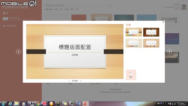Click the black and green taskbar icon
Viewport: 188px width, 106px height.
pos(58,104)
